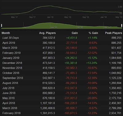Screen dimensions: 123x116
Task: Click the Avg. Players column header
Action: (47, 33)
